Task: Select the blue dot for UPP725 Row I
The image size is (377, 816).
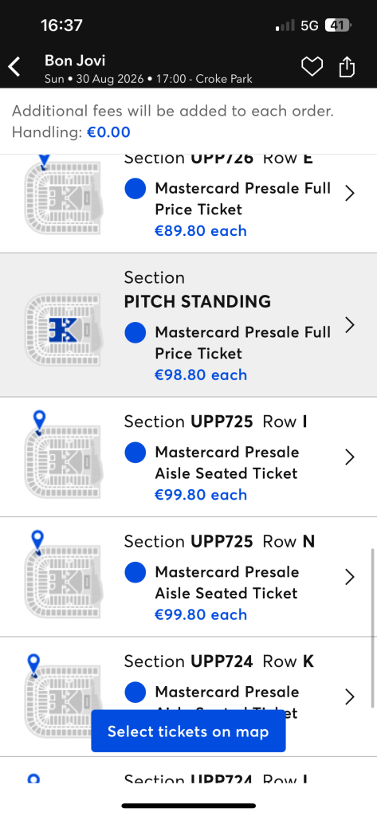Action: click(135, 453)
